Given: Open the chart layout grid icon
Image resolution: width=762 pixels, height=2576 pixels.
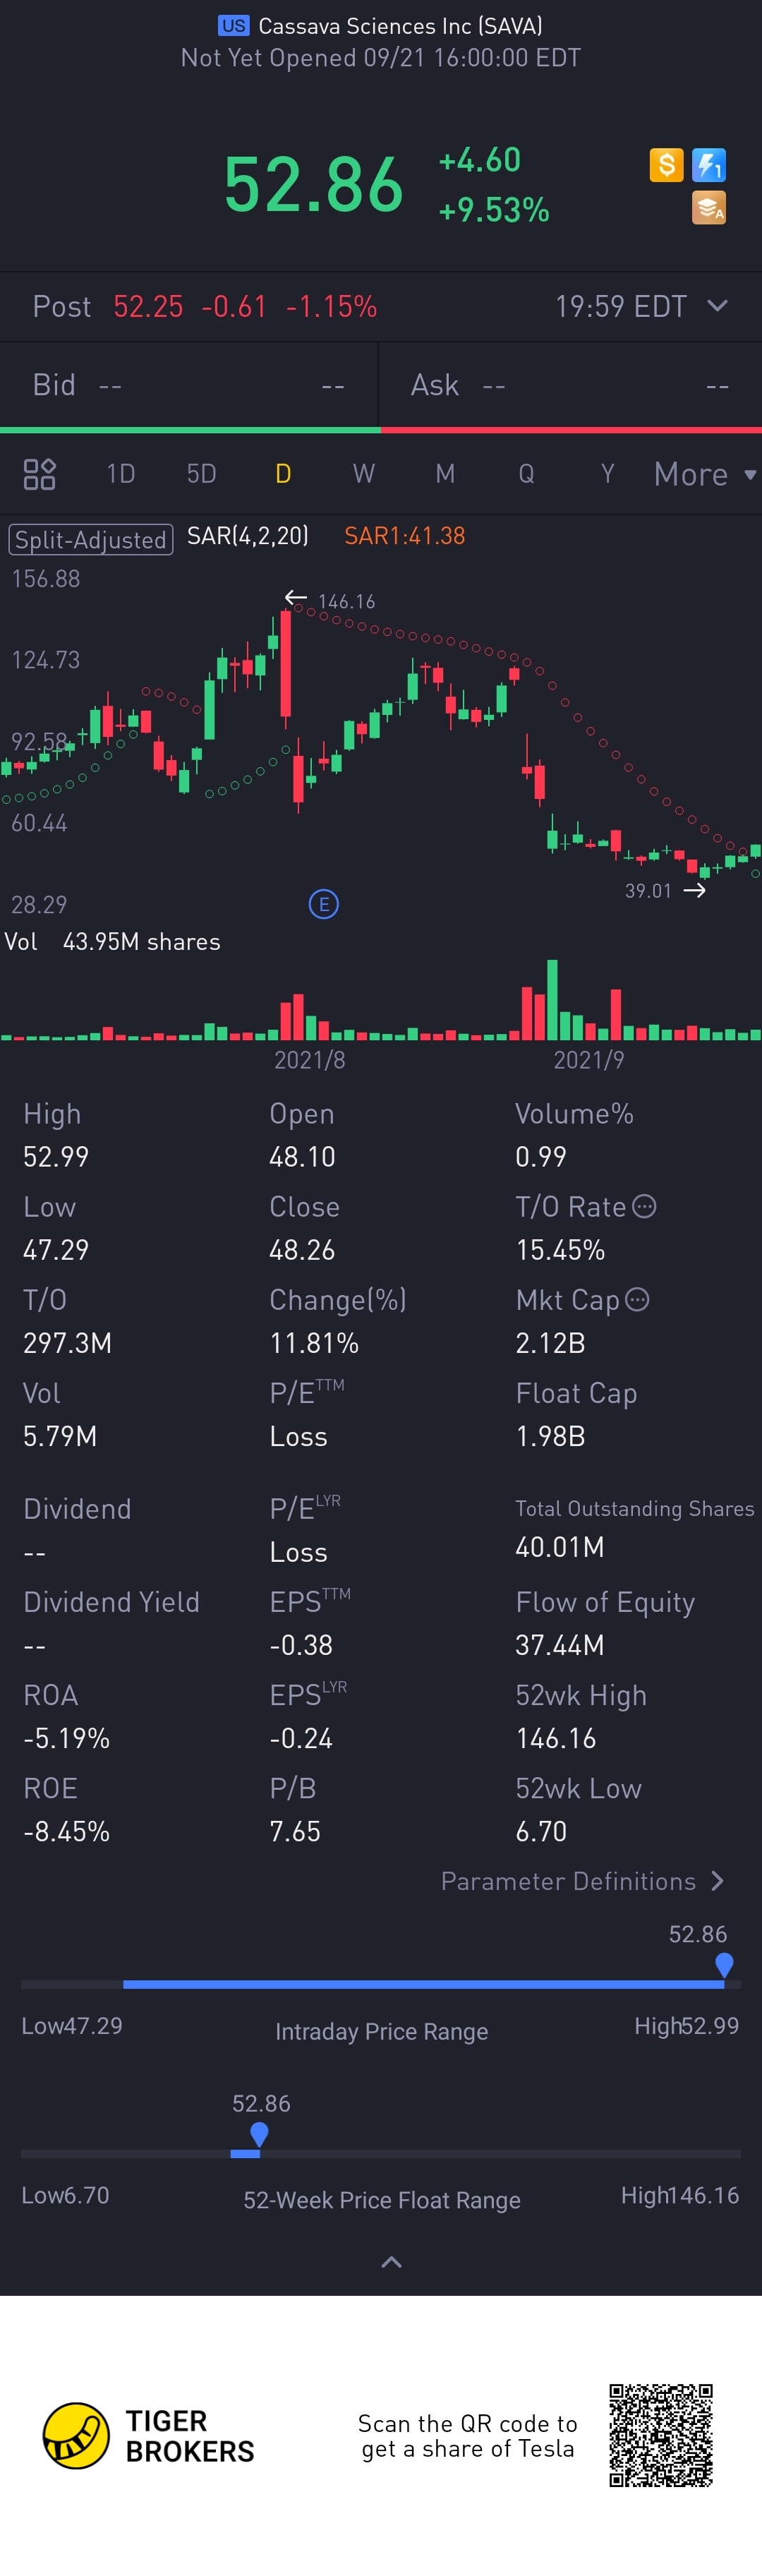Looking at the screenshot, I should pyautogui.click(x=39, y=474).
